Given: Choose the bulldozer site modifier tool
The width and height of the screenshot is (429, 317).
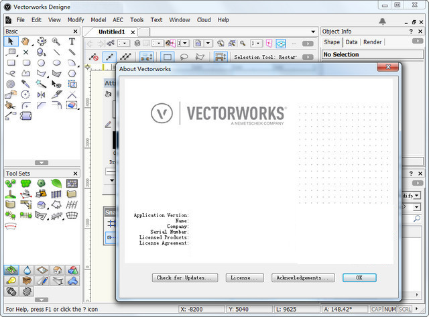Looking at the screenshot, I should tap(42, 194).
